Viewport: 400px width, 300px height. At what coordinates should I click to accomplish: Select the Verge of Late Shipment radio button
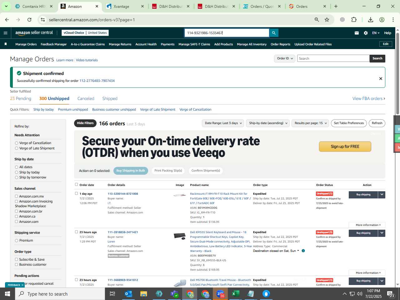coord(17,148)
